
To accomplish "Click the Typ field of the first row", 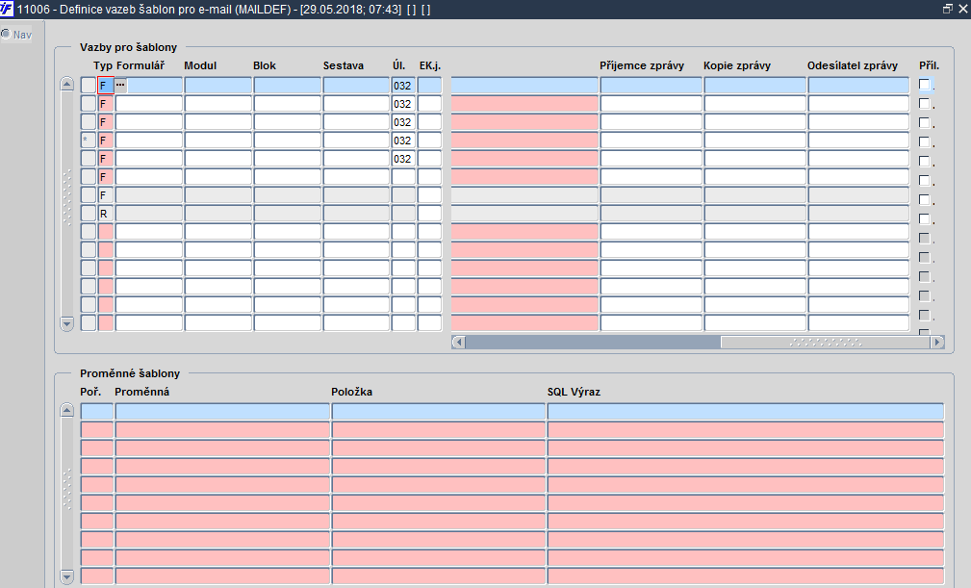I will point(106,86).
